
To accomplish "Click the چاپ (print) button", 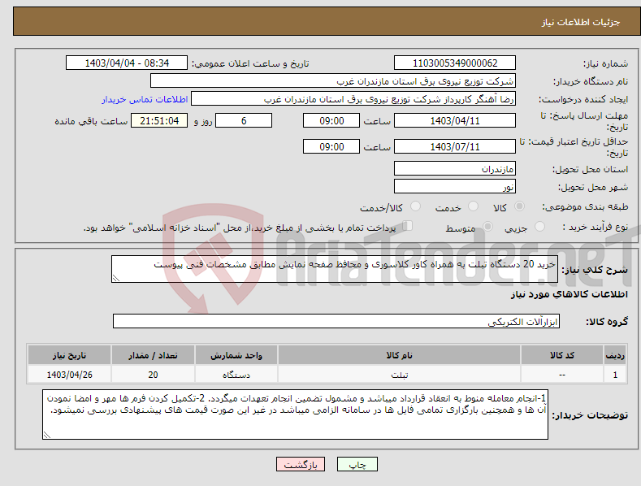I will 357,464.
